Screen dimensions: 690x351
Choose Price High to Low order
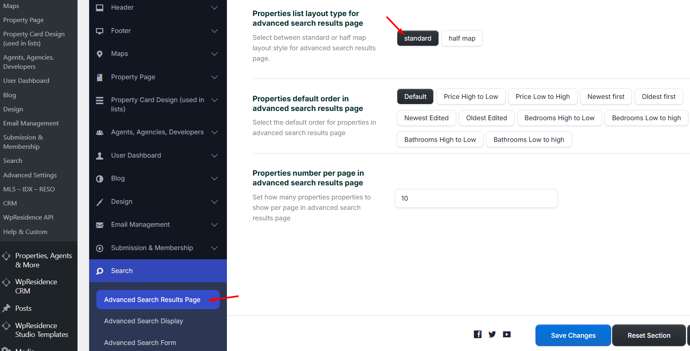coord(470,96)
